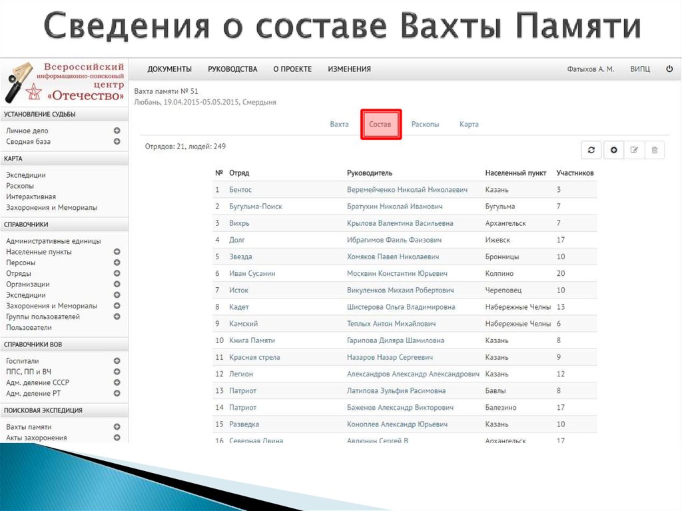Open the Документы menu
682x511 pixels.
[169, 69]
